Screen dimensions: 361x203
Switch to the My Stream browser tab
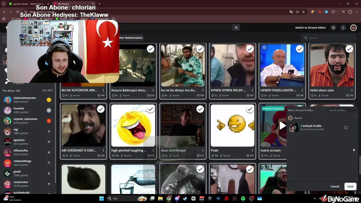73,4
